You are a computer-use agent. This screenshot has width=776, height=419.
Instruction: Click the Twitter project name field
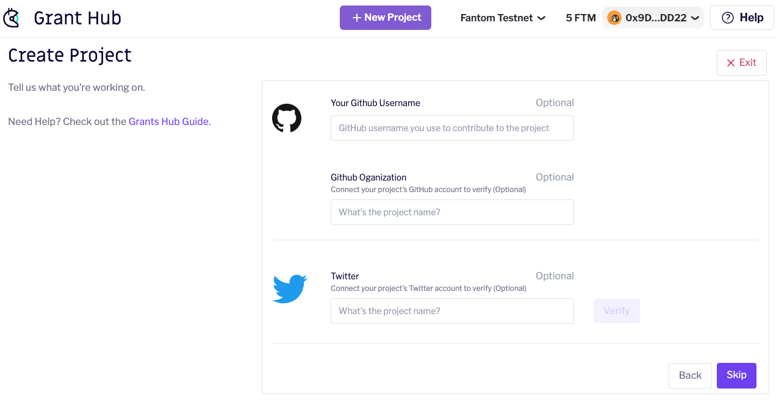click(451, 311)
